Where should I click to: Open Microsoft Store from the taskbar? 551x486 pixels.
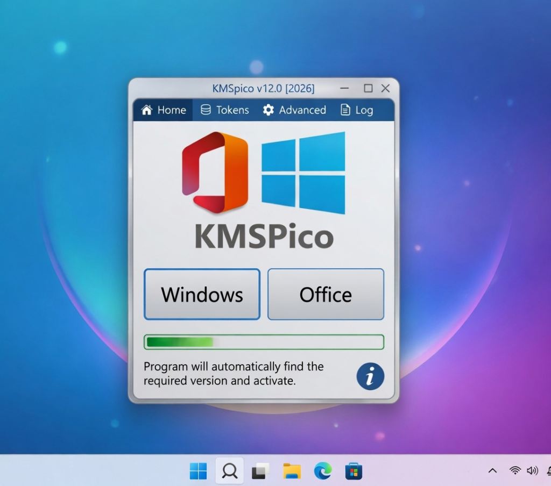click(354, 471)
